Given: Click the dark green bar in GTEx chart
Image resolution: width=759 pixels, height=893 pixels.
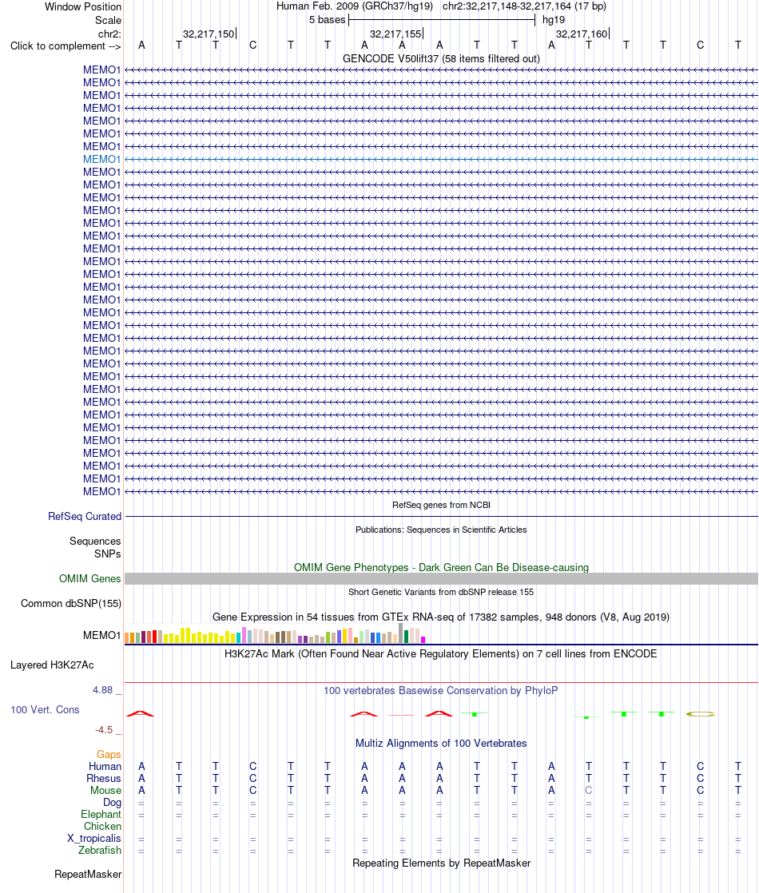Looking at the screenshot, I should coord(407,637).
